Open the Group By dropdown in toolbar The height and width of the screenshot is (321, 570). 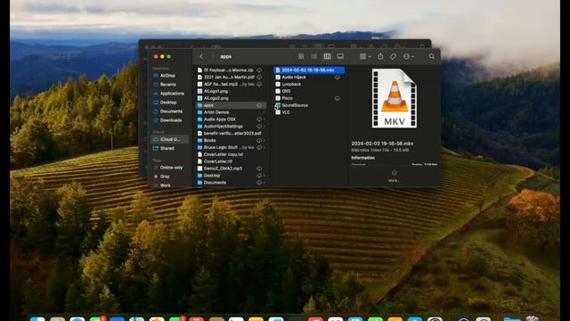364,56
